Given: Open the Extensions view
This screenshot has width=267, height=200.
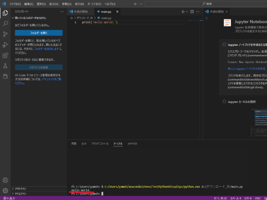Looking at the screenshot, I should point(5,55).
